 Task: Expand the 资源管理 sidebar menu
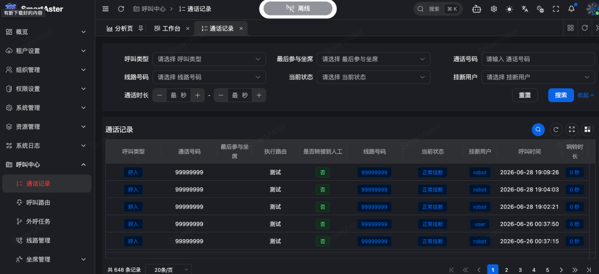[x=47, y=126]
